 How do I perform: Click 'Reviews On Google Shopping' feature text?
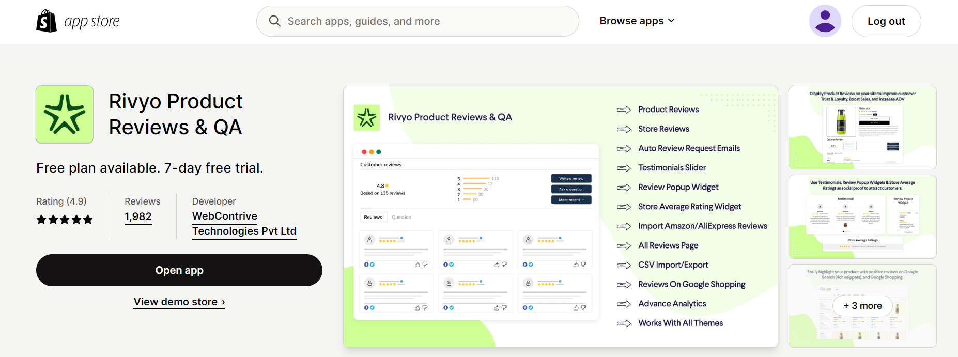coord(692,285)
